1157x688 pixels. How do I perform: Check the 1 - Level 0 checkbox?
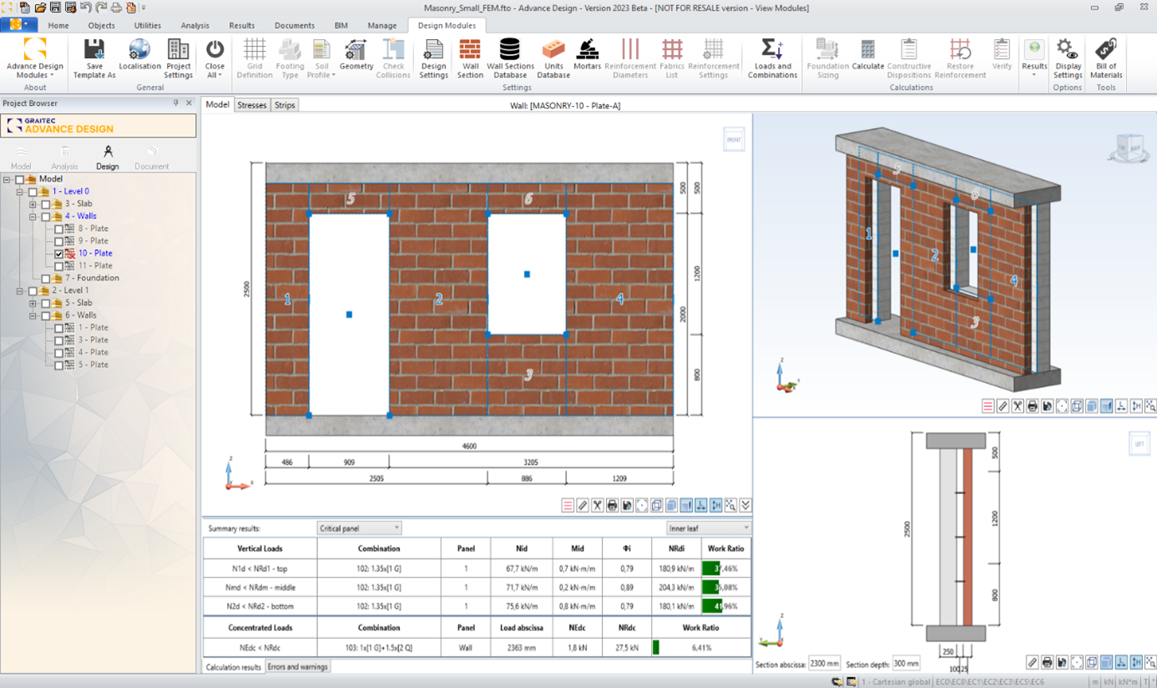33,192
